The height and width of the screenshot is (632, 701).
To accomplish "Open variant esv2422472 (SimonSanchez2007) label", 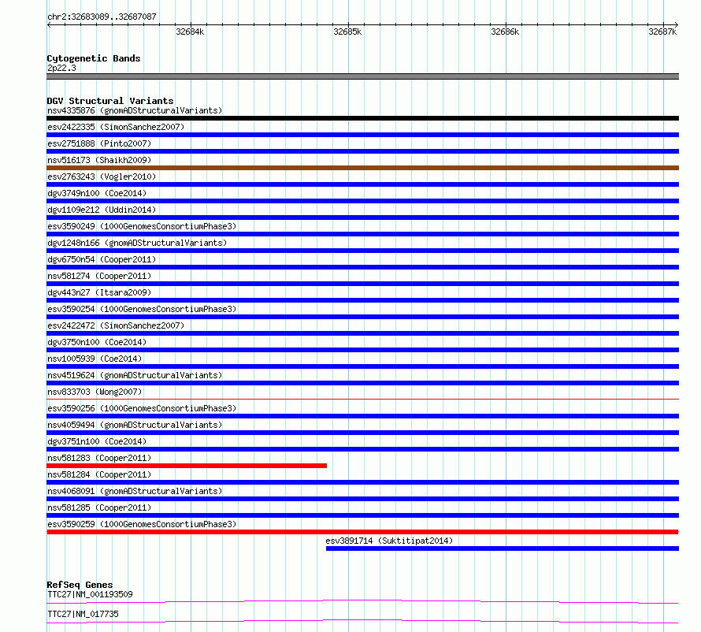I will click(116, 325).
